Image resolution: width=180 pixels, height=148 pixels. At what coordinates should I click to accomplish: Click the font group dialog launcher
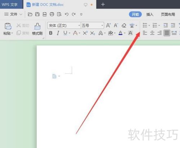[x=138, y=38]
